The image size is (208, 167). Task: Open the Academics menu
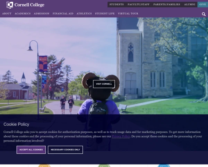pos(23,14)
